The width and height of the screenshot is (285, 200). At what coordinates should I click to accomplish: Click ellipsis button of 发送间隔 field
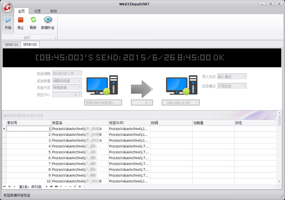click(x=80, y=74)
